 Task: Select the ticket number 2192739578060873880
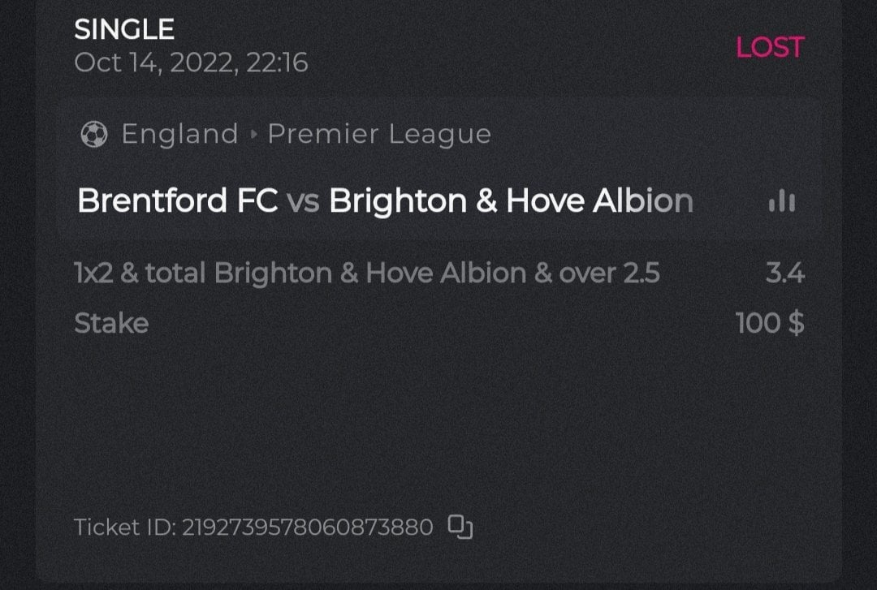tap(307, 528)
